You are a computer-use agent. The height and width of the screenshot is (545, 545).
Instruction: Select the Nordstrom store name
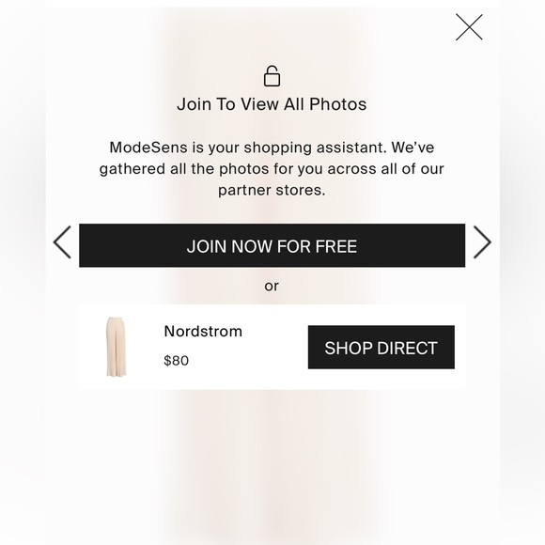203,332
